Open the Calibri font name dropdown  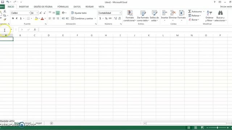(29, 13)
